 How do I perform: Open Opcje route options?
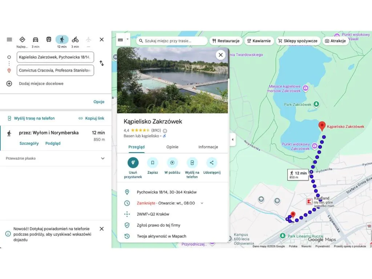click(x=99, y=102)
